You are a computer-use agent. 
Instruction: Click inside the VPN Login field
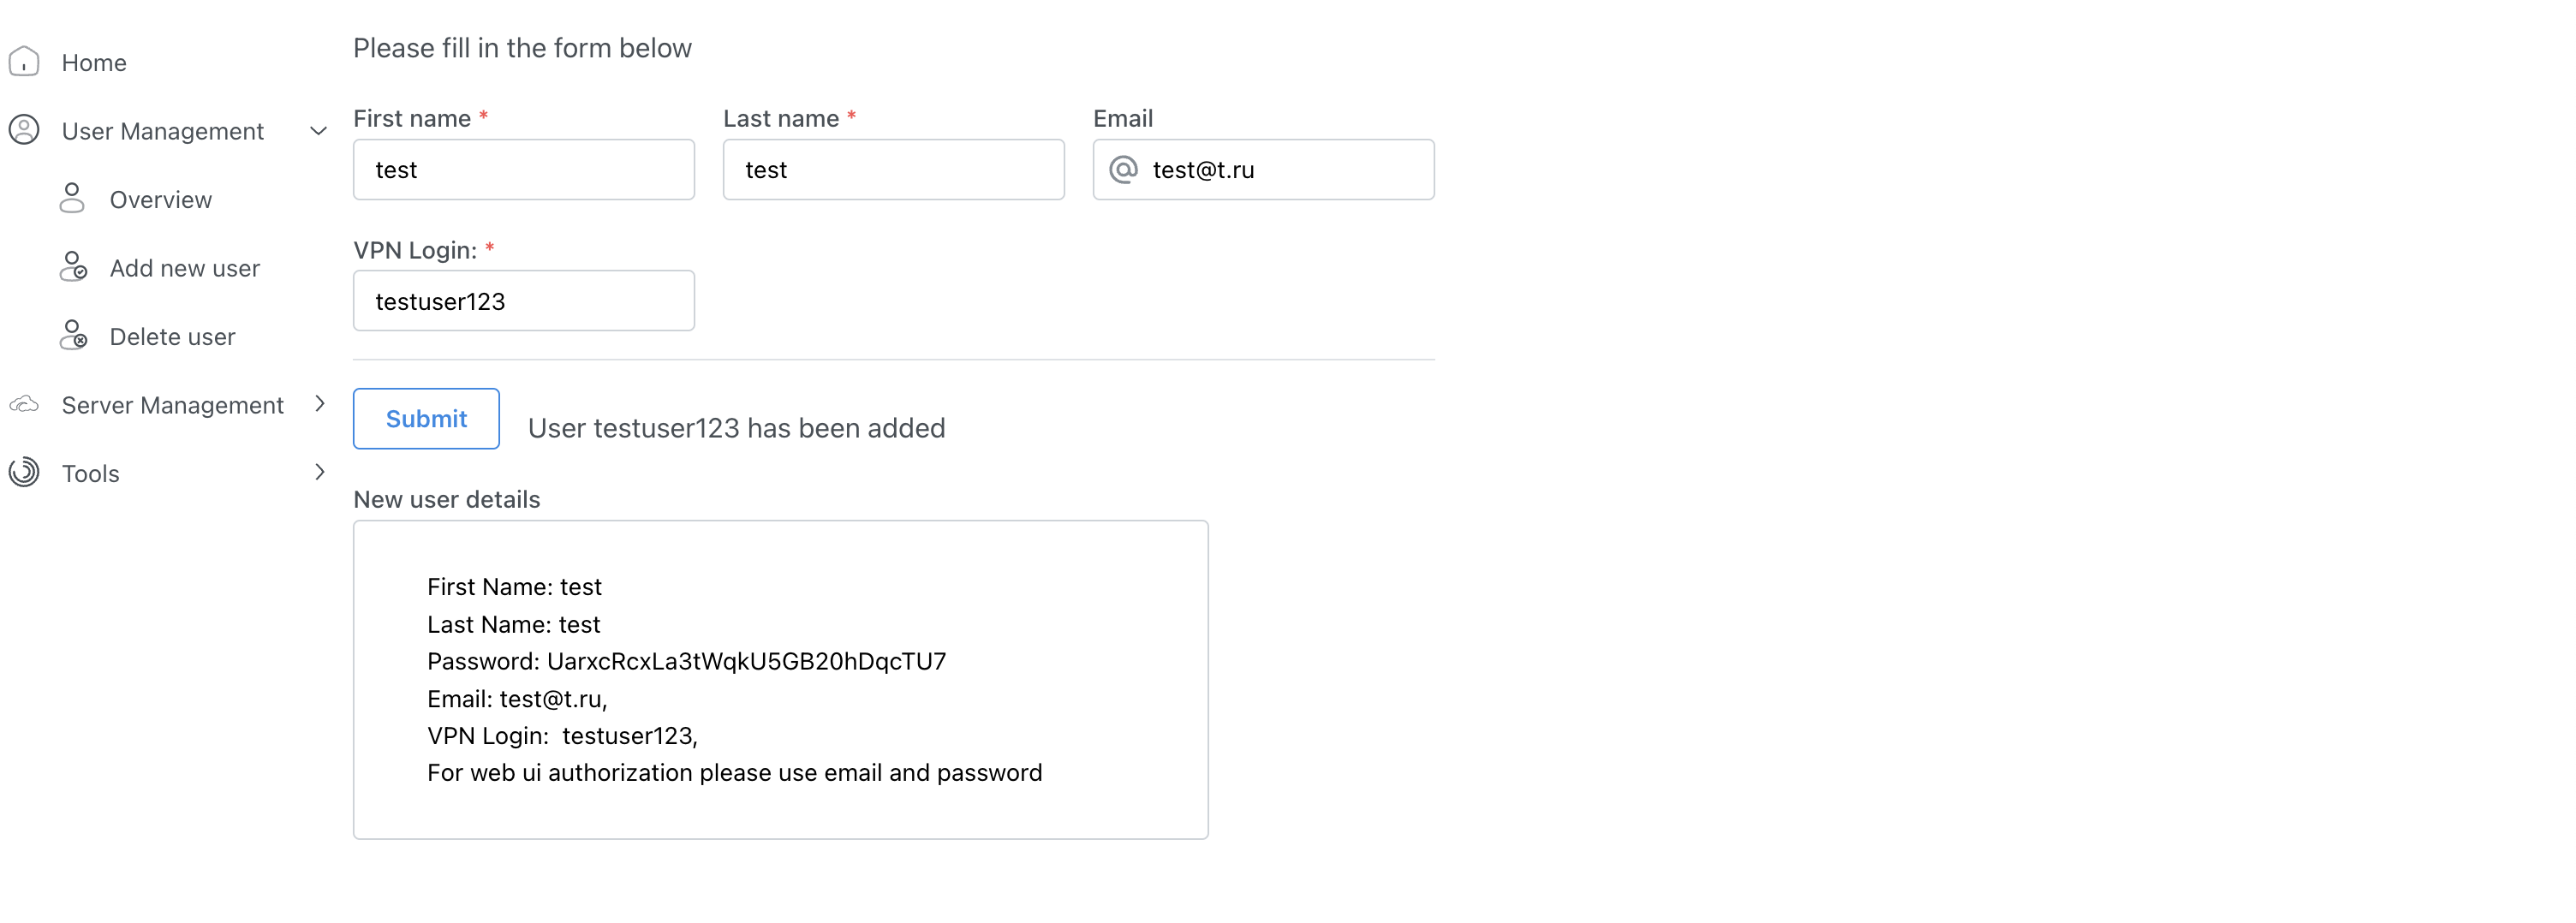tap(523, 301)
